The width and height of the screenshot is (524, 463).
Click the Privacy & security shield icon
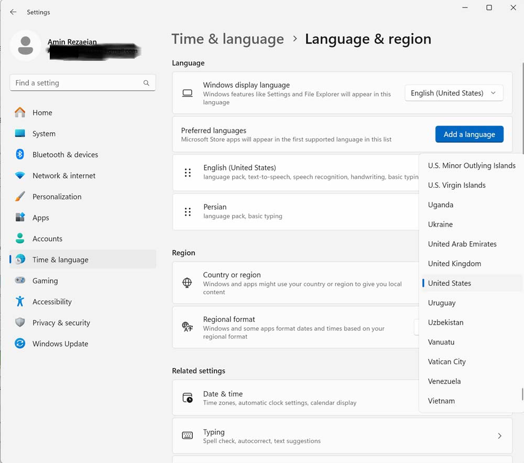click(x=20, y=322)
